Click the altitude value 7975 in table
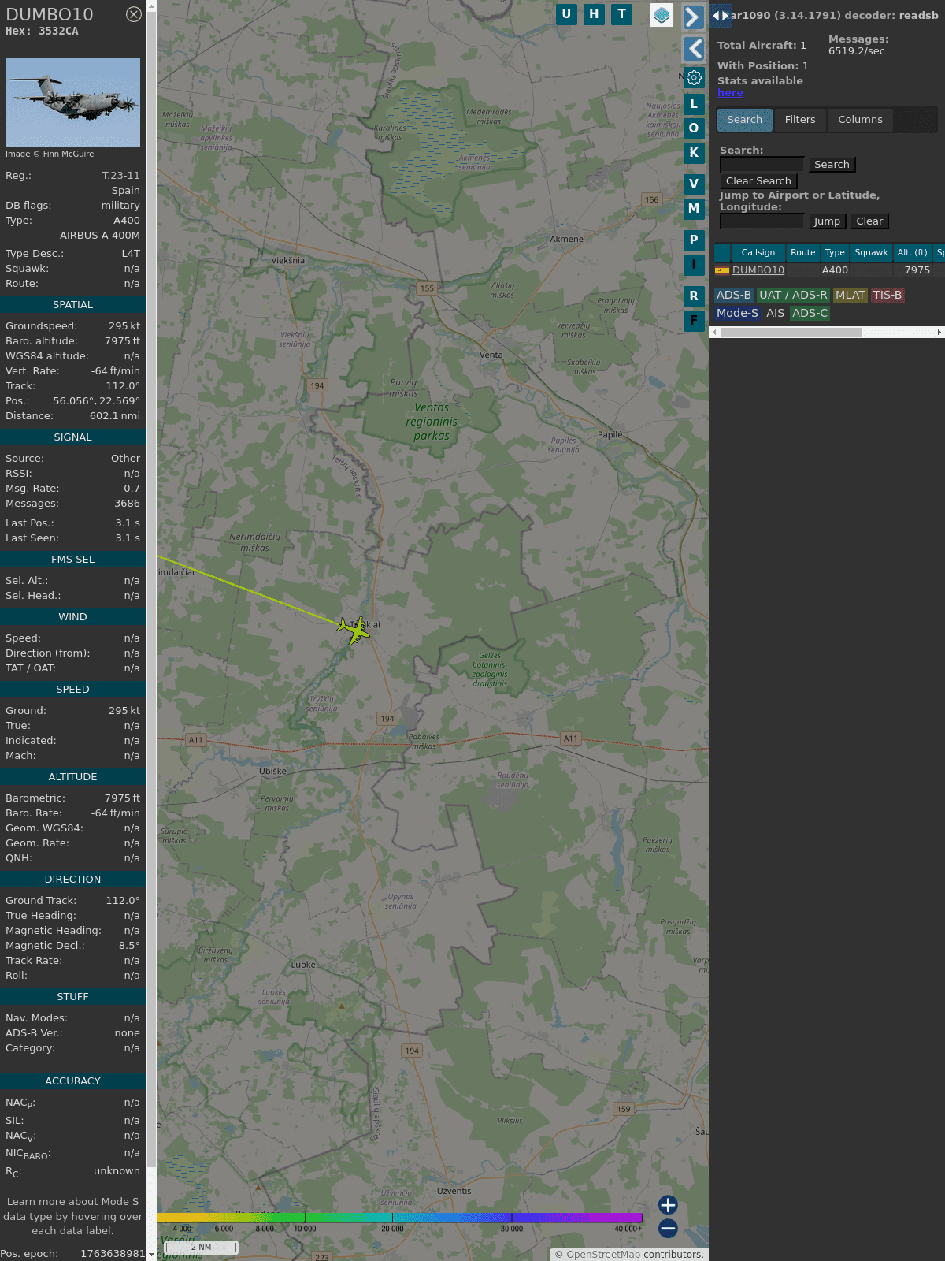The image size is (945, 1261). pos(917,270)
